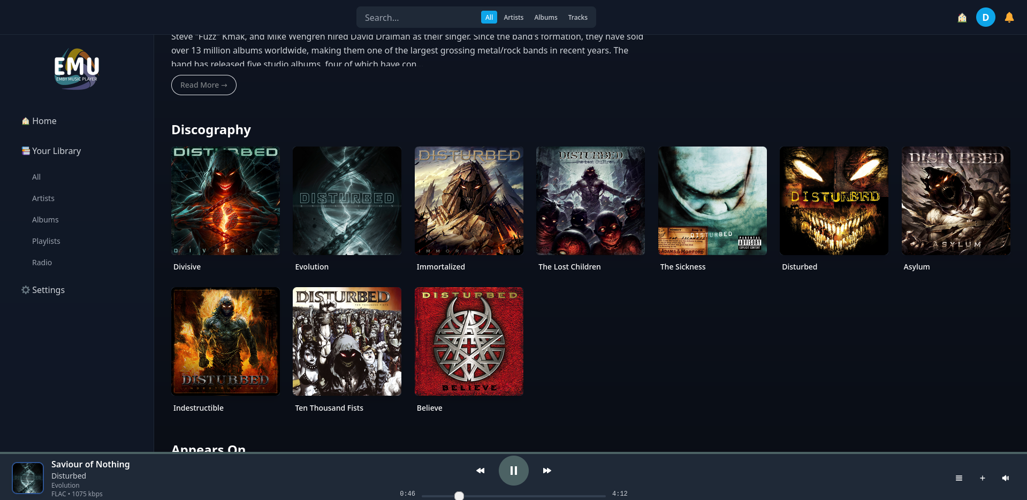Open now playing Evolution cover thumbnail

tap(28, 478)
